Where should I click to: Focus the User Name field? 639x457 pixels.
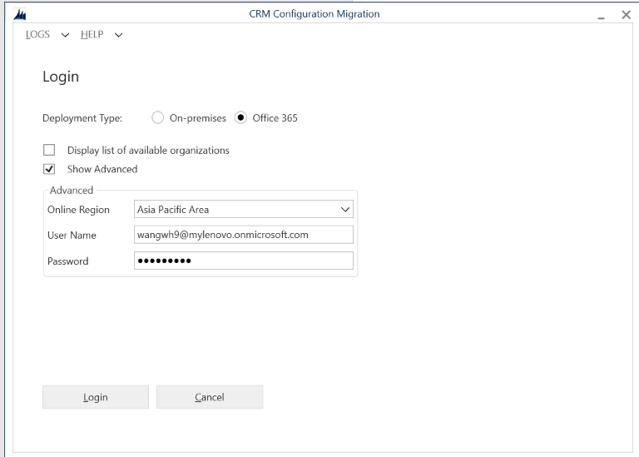coord(244,235)
